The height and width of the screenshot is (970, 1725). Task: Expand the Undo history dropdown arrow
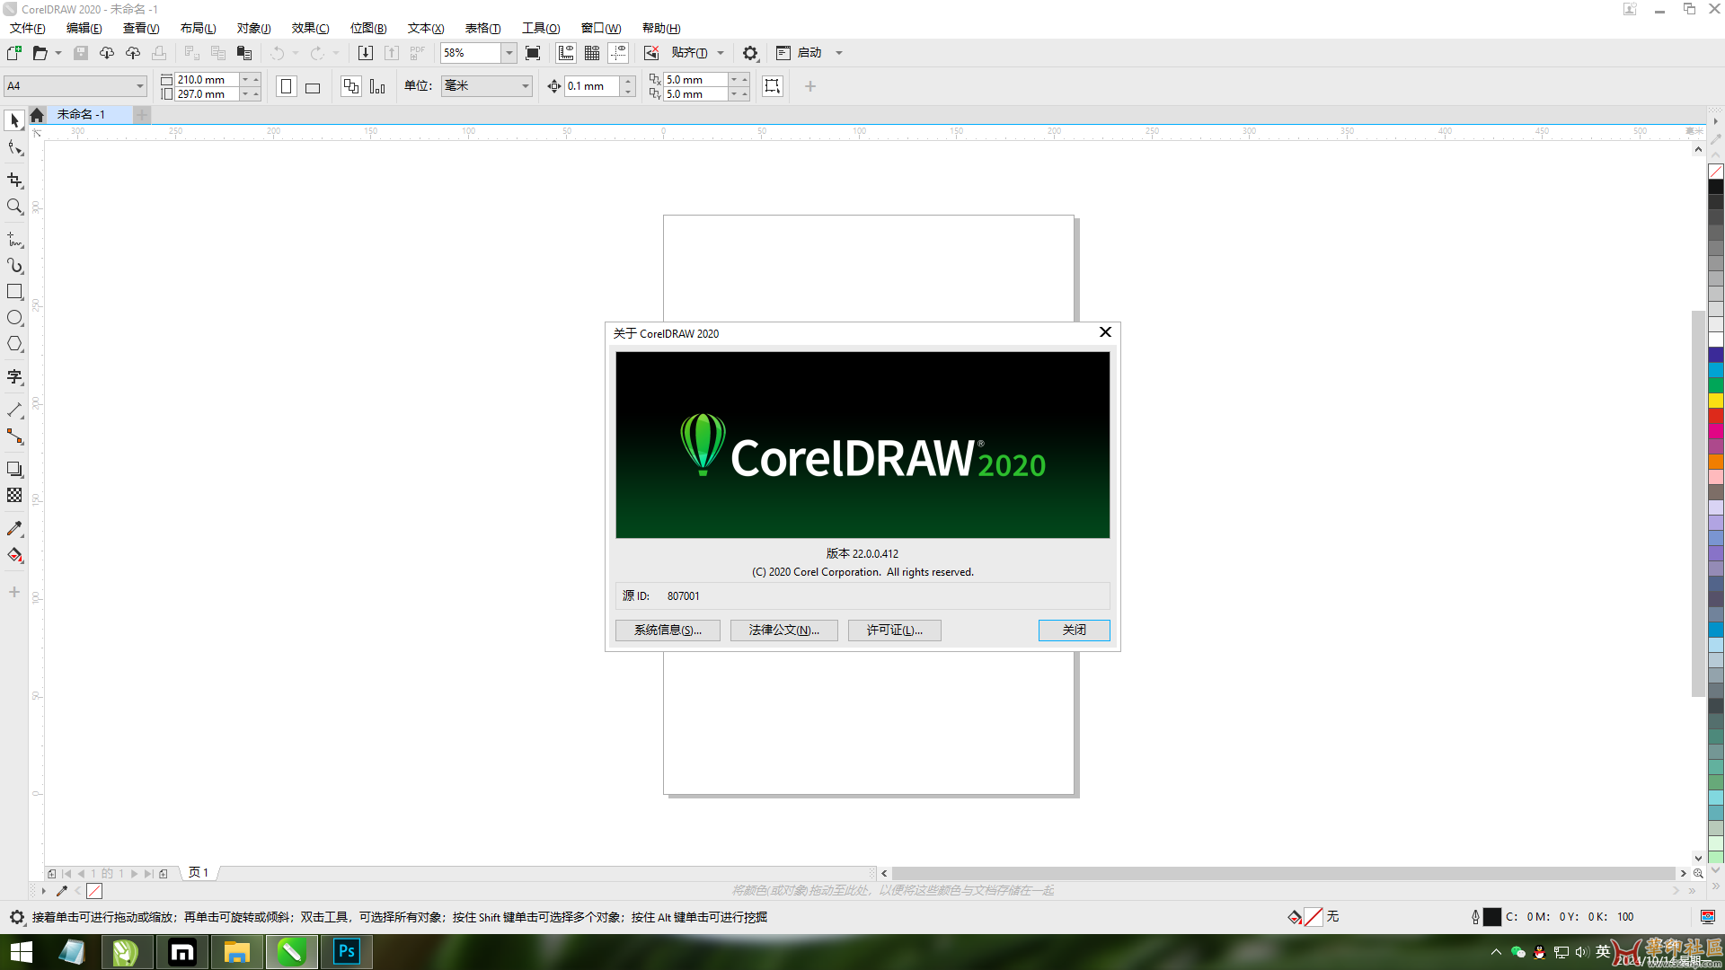295,53
